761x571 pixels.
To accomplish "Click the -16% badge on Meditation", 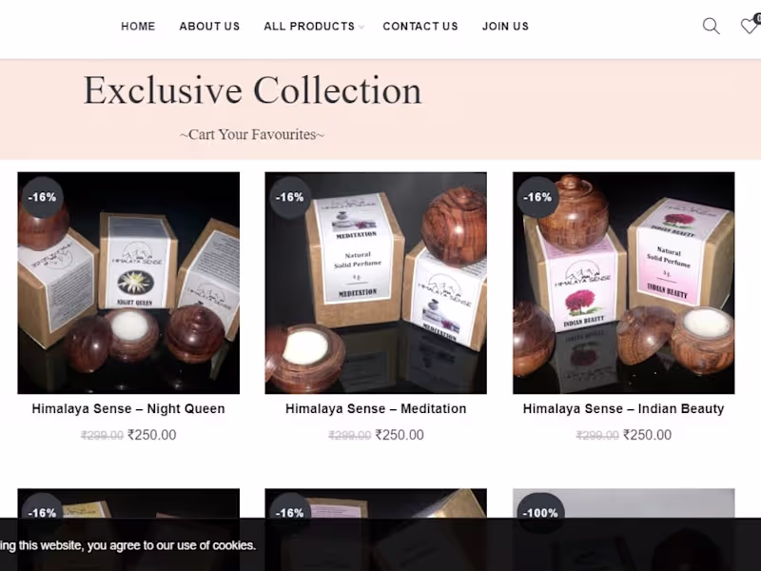I will click(x=290, y=197).
